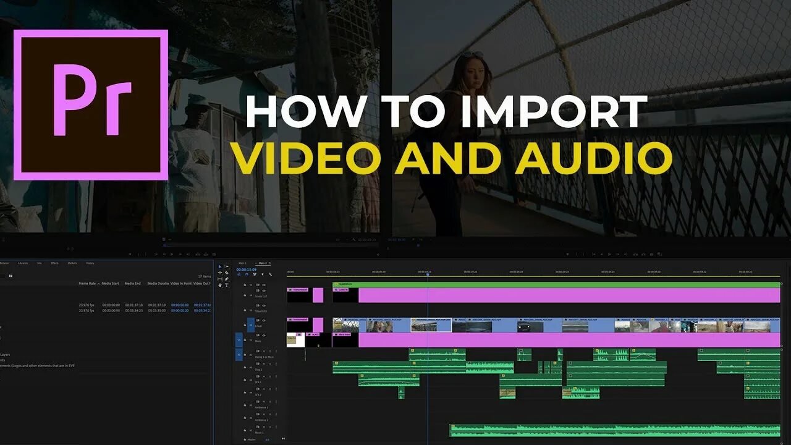Select the highlighted bridge clip on B Roll
The height and width of the screenshot is (445, 791).
[431, 325]
